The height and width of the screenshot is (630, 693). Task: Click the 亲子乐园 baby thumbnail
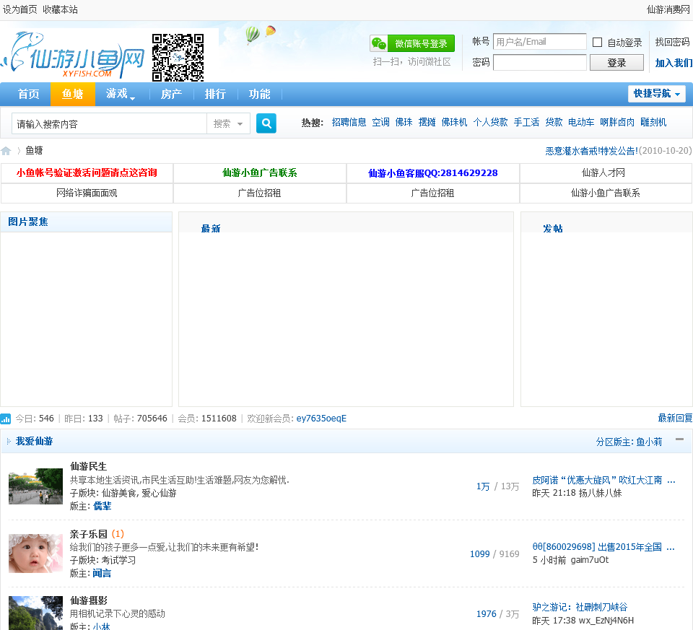point(36,554)
